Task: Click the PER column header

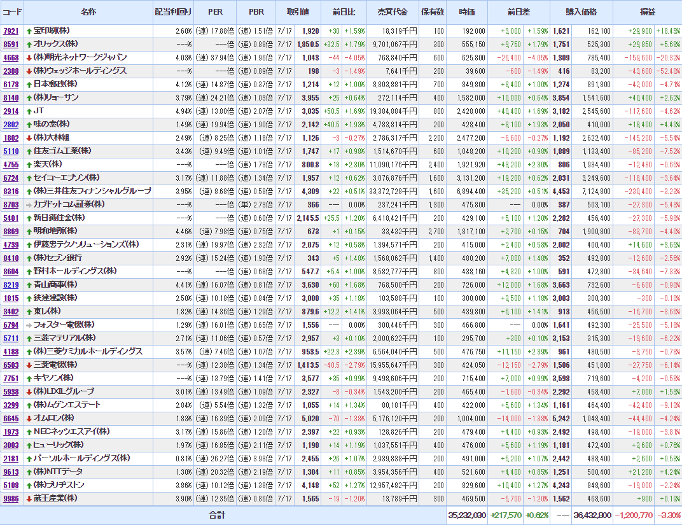Action: click(x=216, y=12)
